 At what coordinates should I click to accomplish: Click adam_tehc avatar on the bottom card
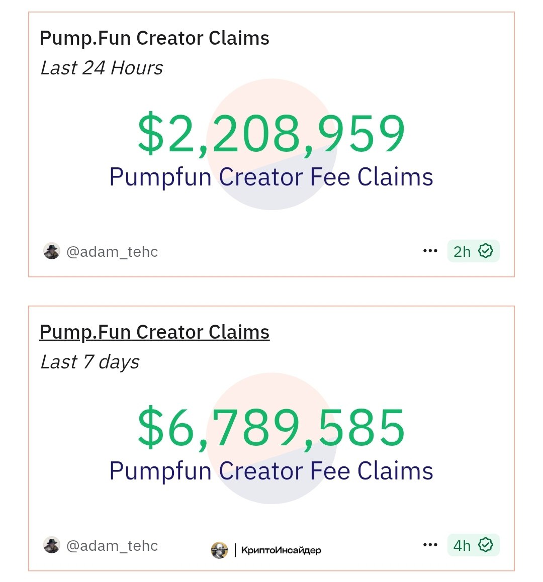point(52,545)
